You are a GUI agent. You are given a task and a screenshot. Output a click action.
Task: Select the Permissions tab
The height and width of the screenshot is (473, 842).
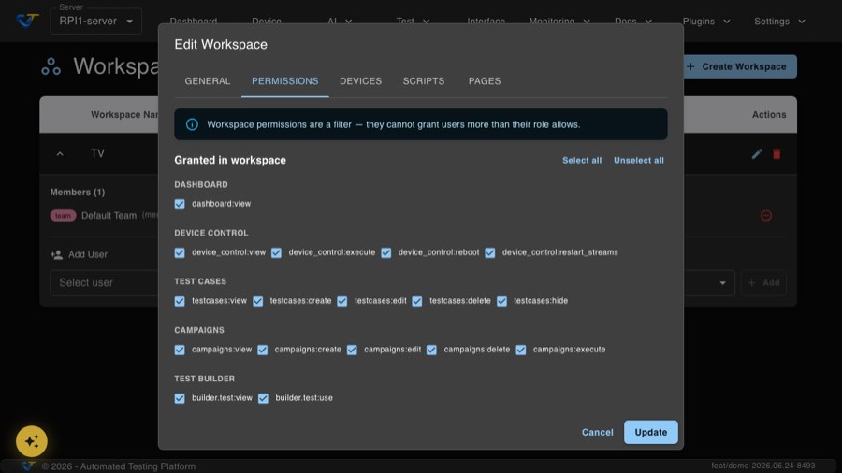coord(285,81)
